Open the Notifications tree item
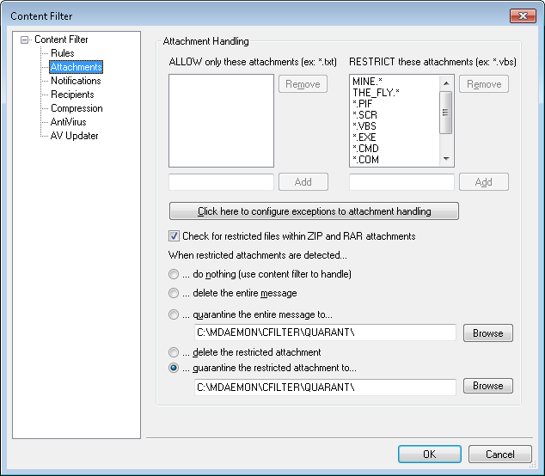Viewport: 545px width, 476px height. [x=76, y=81]
